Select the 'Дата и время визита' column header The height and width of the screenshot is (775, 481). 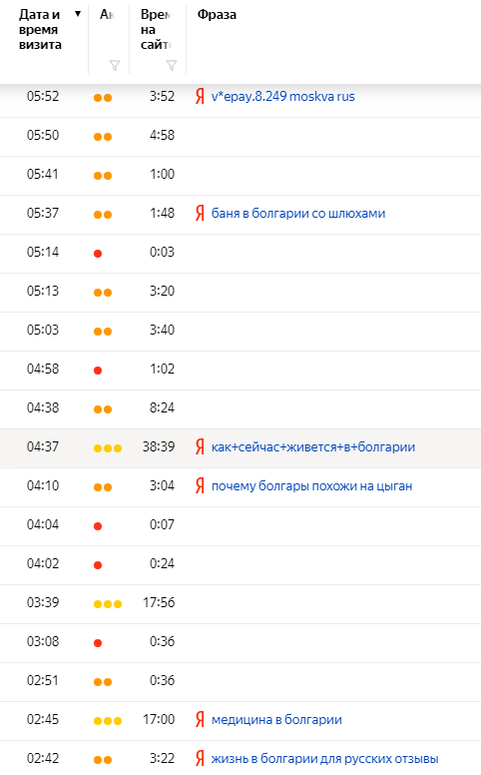(x=41, y=30)
